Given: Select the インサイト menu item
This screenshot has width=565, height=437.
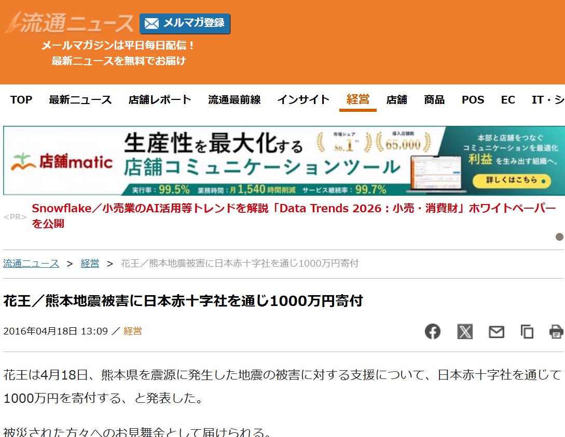Looking at the screenshot, I should (304, 99).
